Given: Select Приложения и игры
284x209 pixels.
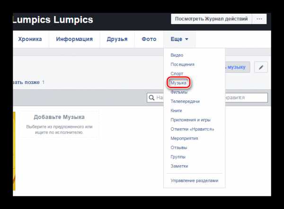Looking at the screenshot, I should pyautogui.click(x=190, y=120).
